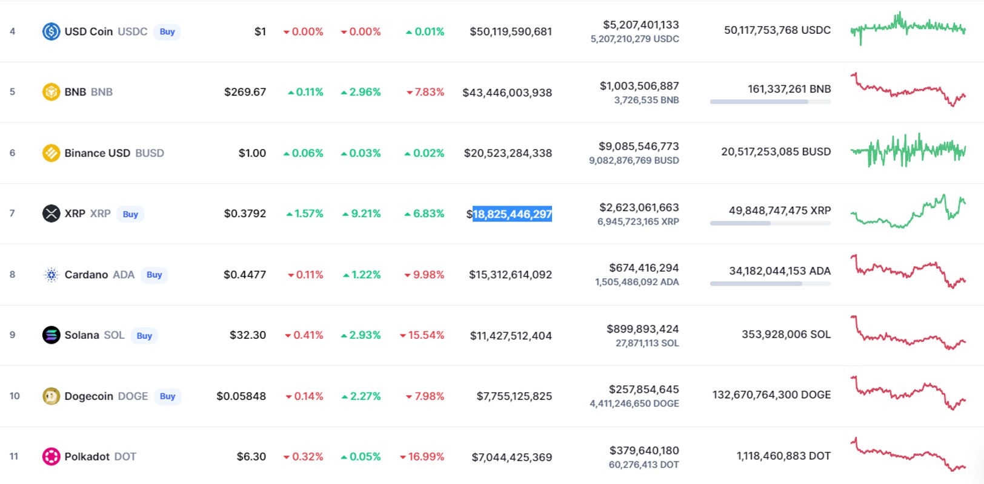Buy USD Coin with its Buy button

coord(167,31)
